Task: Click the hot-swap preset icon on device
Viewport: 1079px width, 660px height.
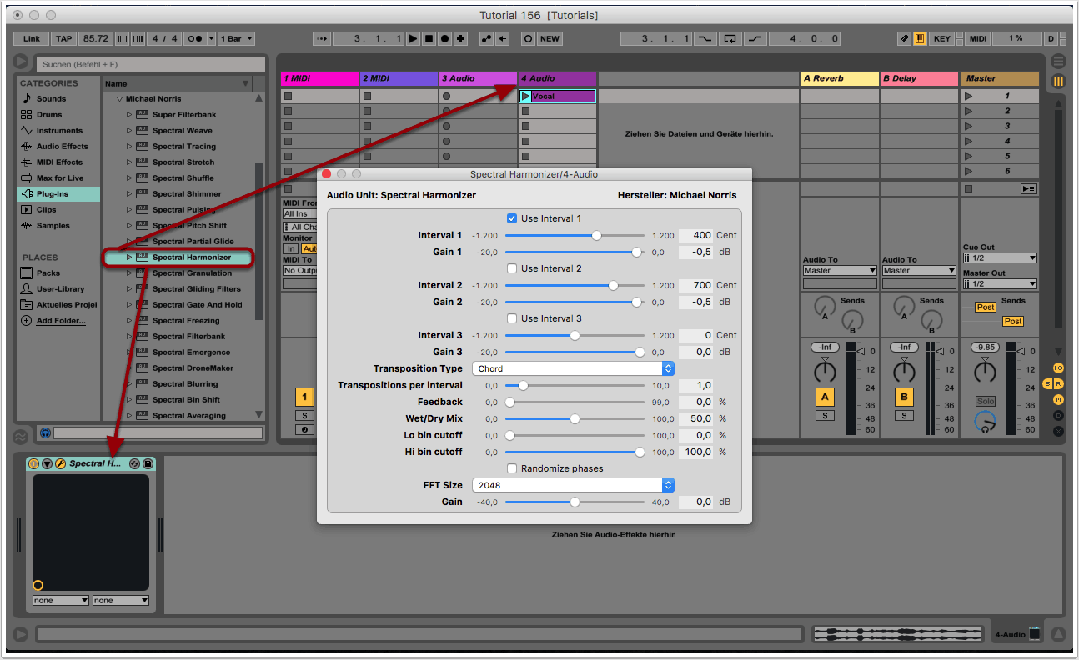Action: coord(134,463)
